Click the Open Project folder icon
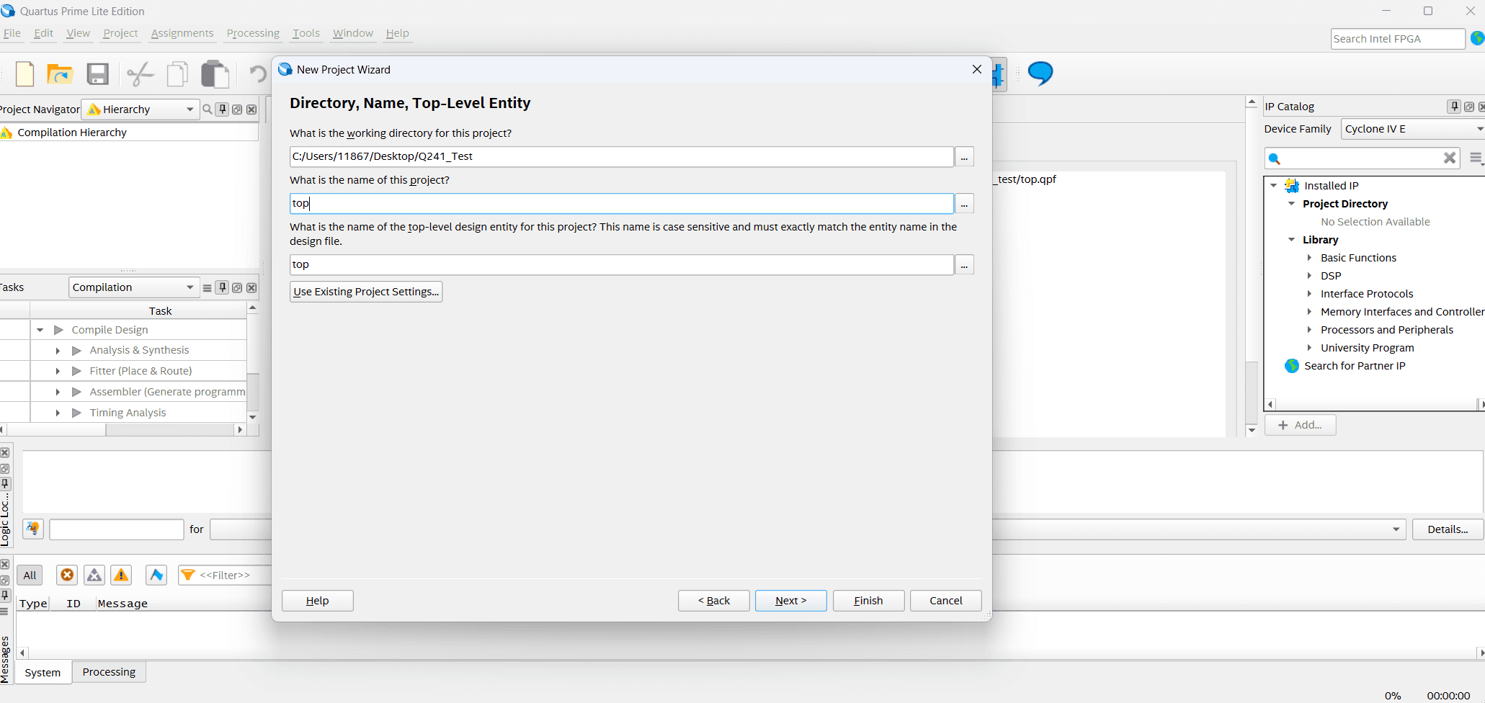This screenshot has width=1485, height=703. click(x=60, y=73)
